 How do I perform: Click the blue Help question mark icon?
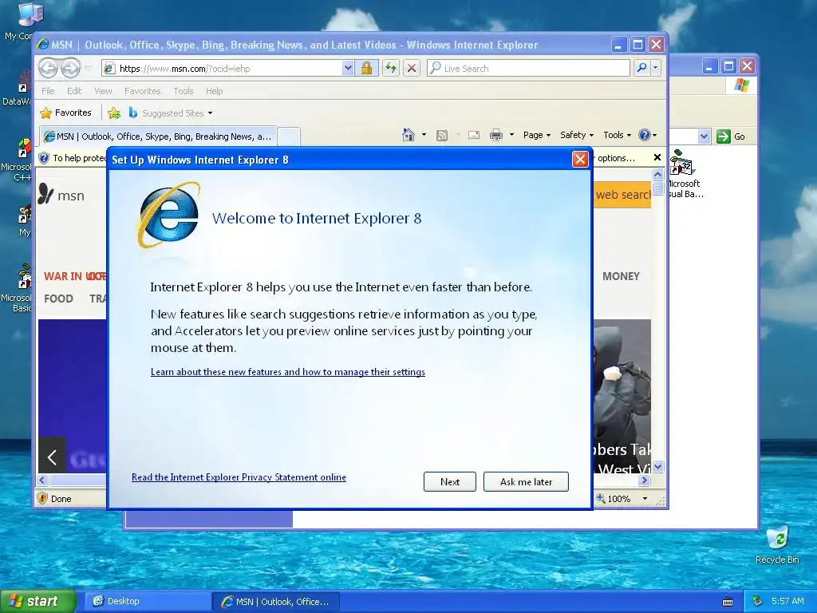[x=644, y=135]
